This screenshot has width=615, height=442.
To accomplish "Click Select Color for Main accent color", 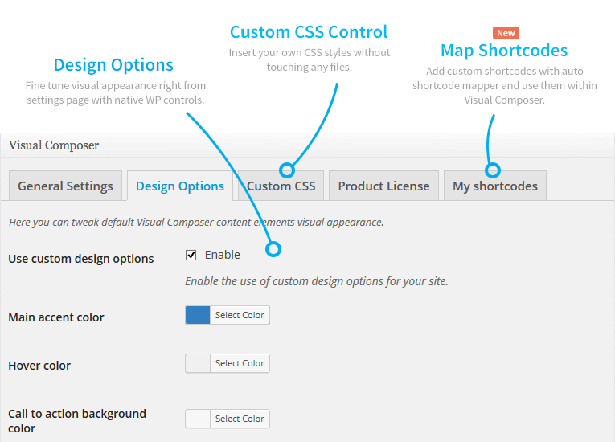I will (x=240, y=315).
